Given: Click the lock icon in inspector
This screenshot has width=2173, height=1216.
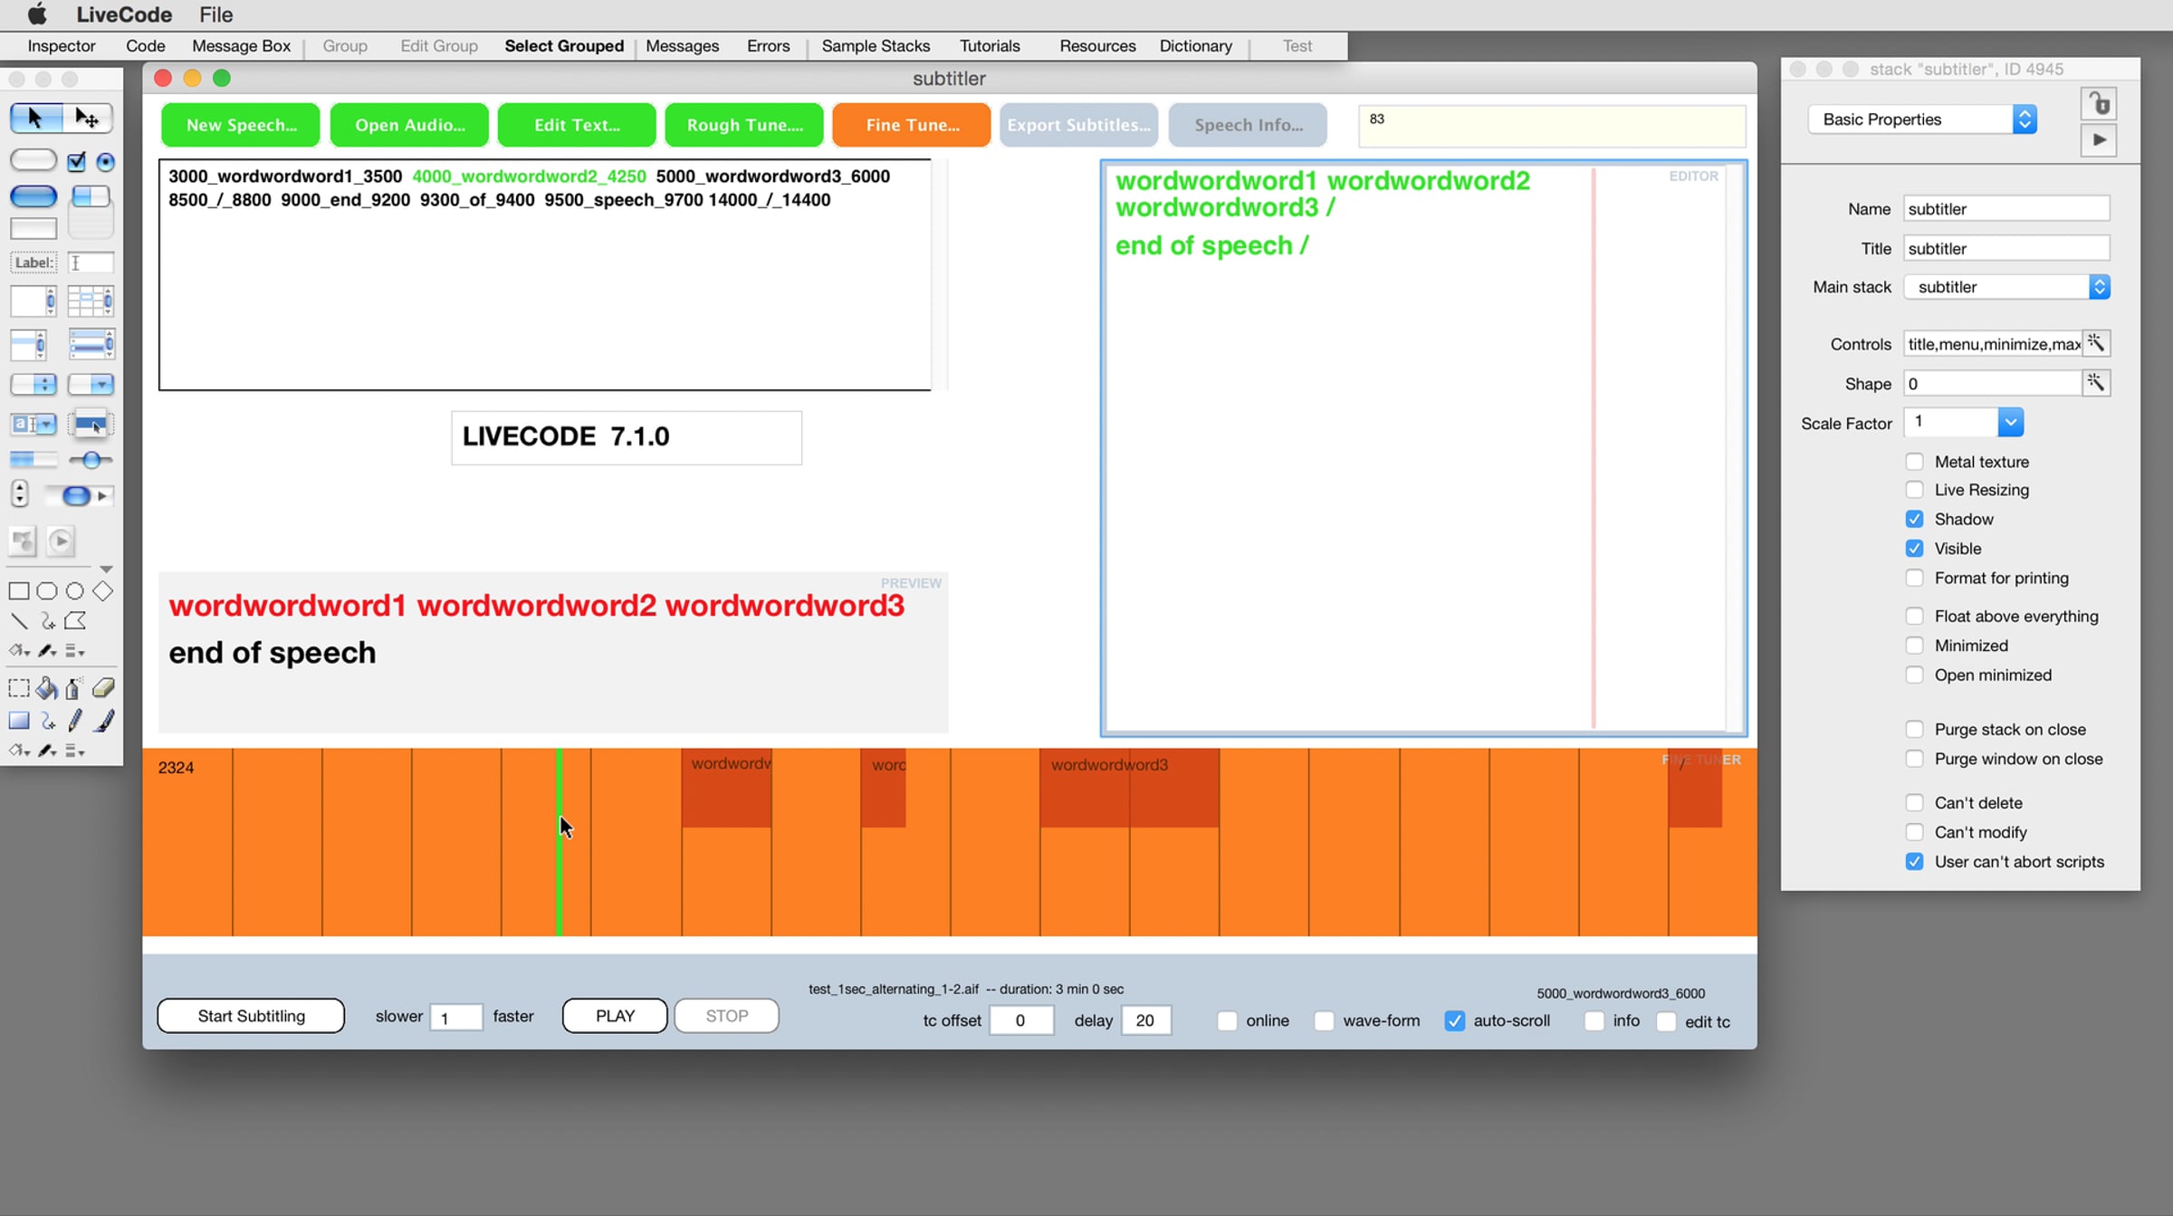Looking at the screenshot, I should pyautogui.click(x=2099, y=104).
